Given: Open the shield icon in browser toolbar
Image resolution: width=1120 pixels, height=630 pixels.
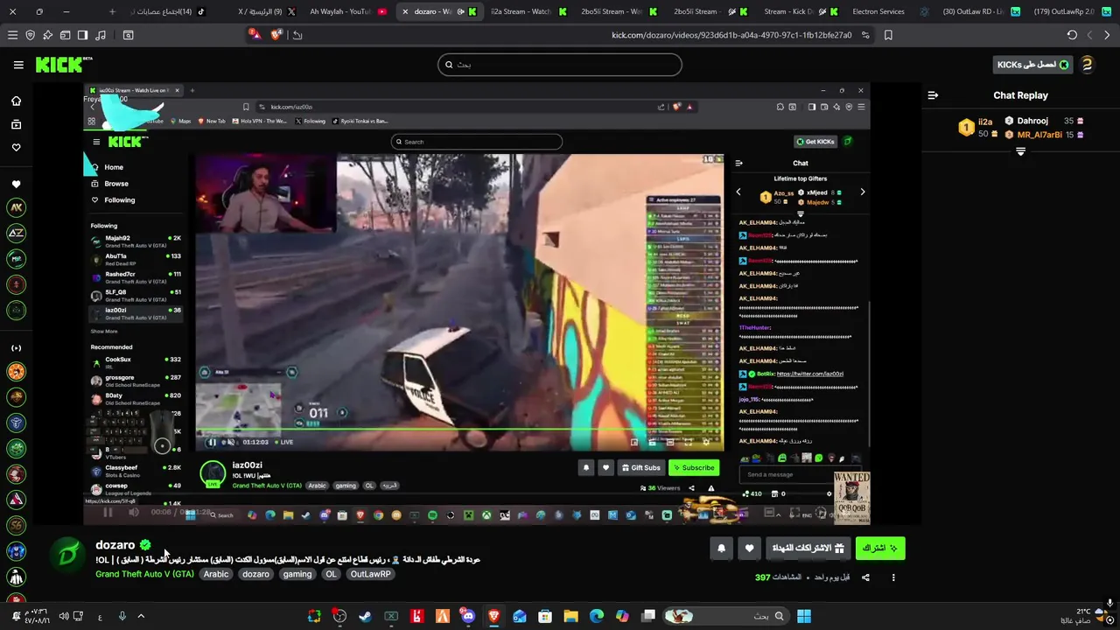Looking at the screenshot, I should [30, 35].
